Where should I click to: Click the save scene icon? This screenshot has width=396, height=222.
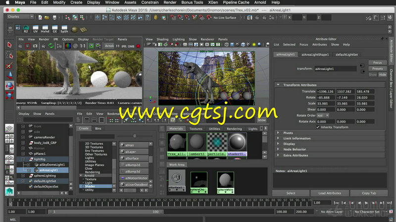click(x=54, y=18)
